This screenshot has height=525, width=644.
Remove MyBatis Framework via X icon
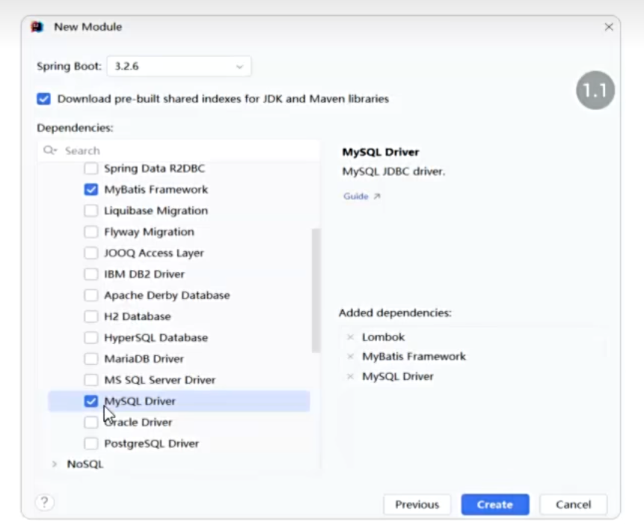coord(350,357)
